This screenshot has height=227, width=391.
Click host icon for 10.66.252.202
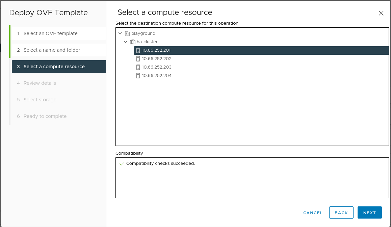click(x=138, y=59)
